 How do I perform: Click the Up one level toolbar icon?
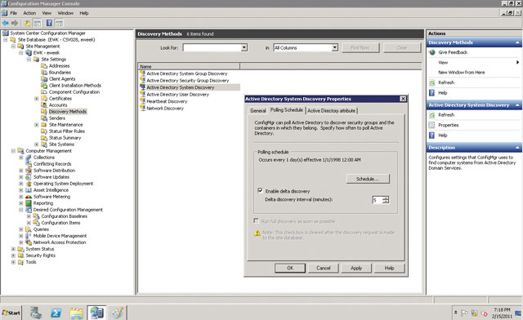[x=27, y=23]
